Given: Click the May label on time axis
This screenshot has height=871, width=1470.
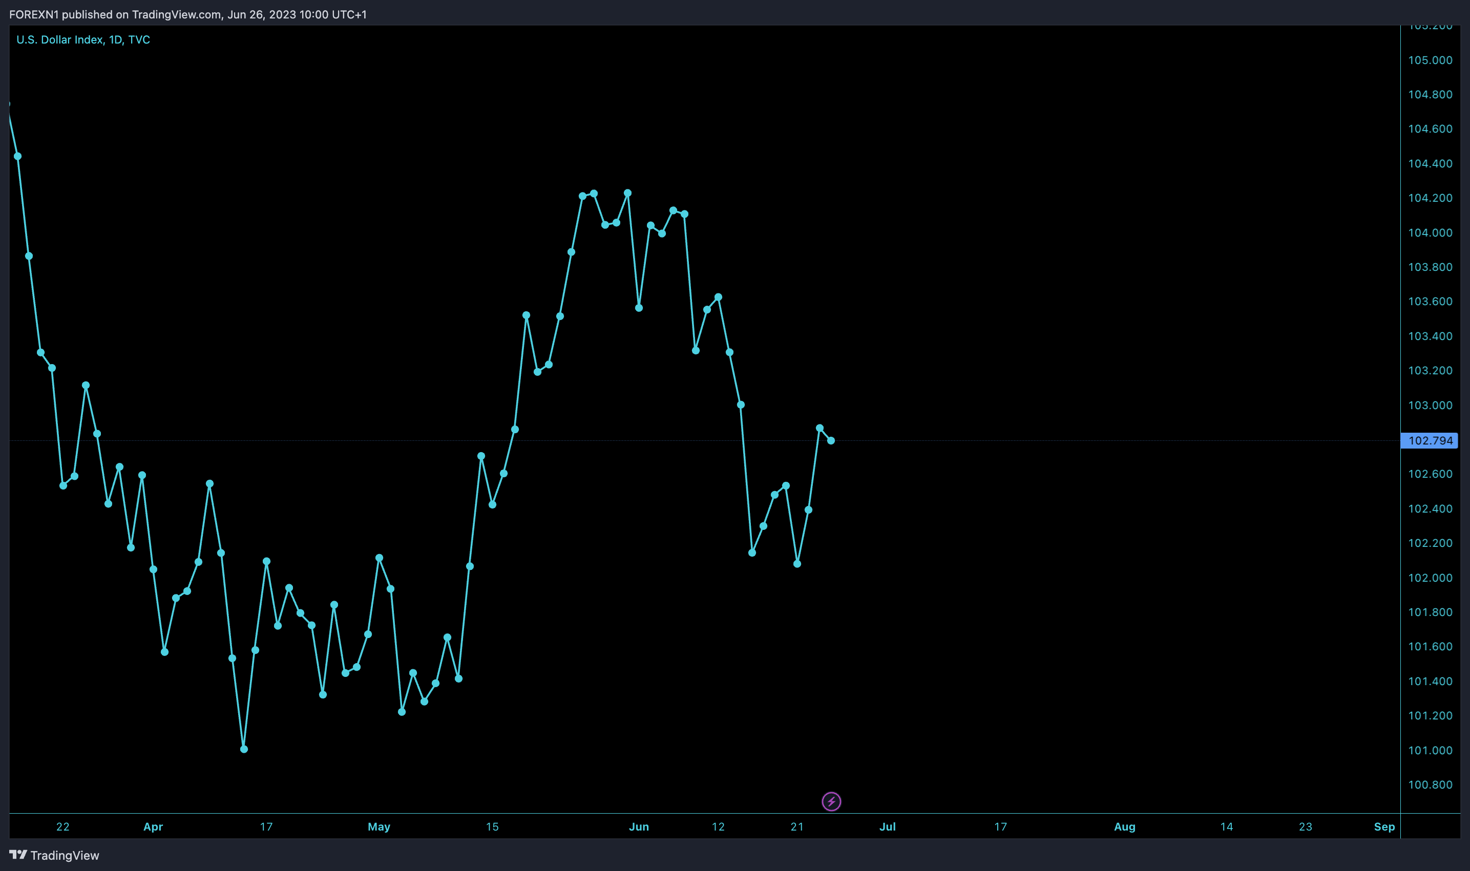Looking at the screenshot, I should [x=379, y=826].
